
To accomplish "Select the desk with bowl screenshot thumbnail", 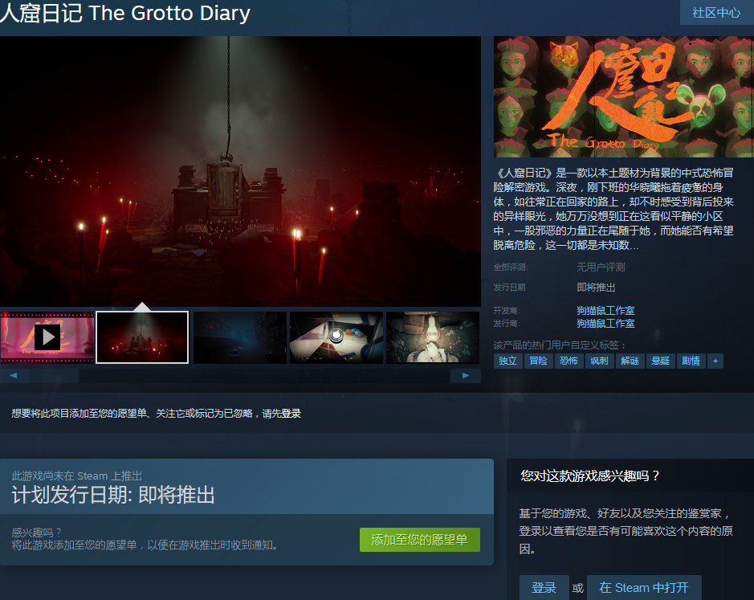I will click(x=336, y=337).
